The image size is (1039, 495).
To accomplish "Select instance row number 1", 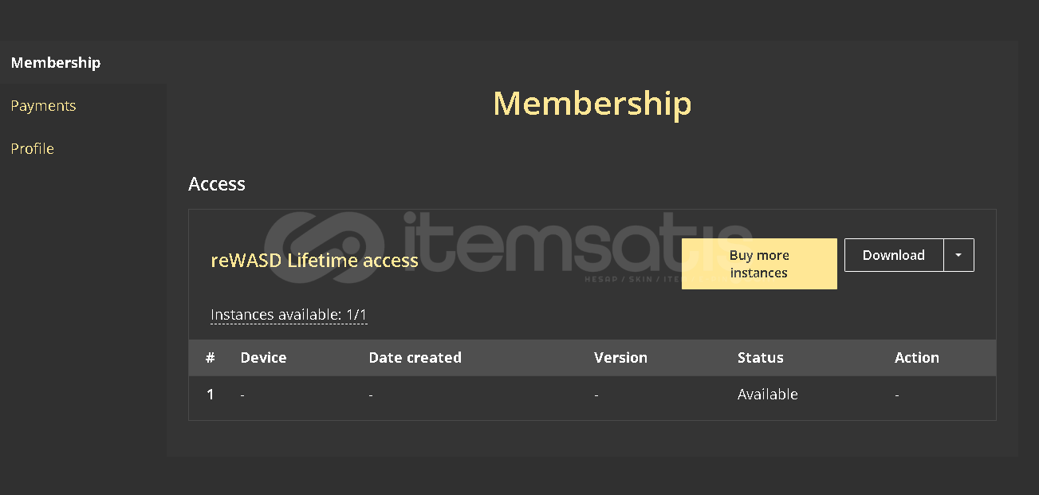I will click(211, 395).
